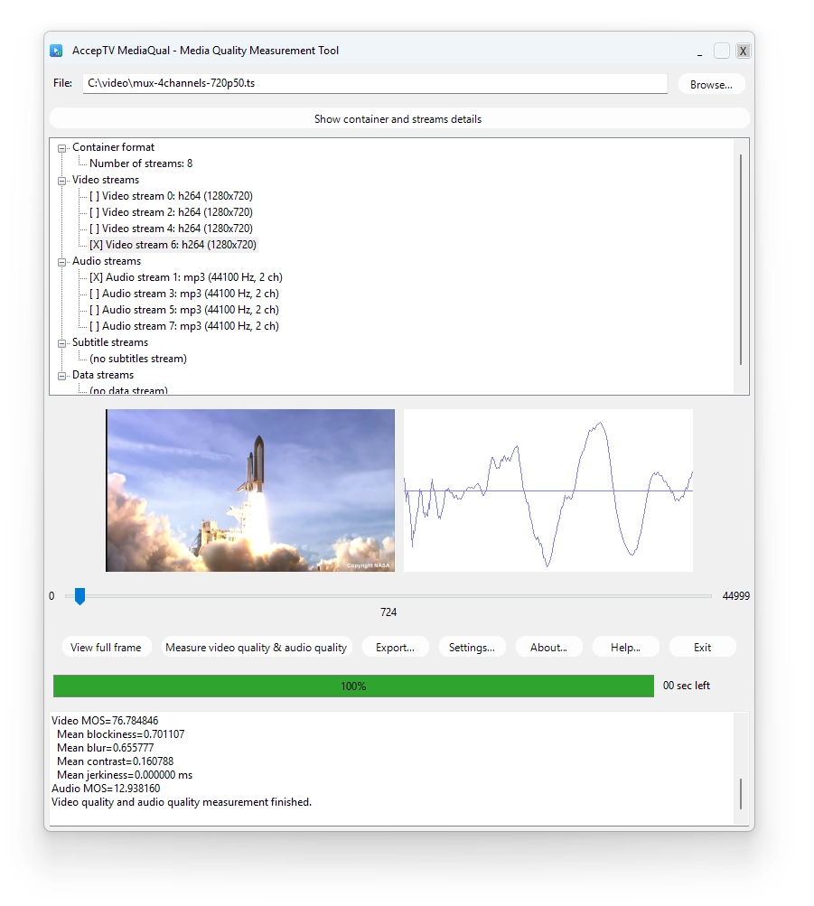Click the streams tree vertical scrollbar
Screen dimensions: 814x906
(x=741, y=260)
